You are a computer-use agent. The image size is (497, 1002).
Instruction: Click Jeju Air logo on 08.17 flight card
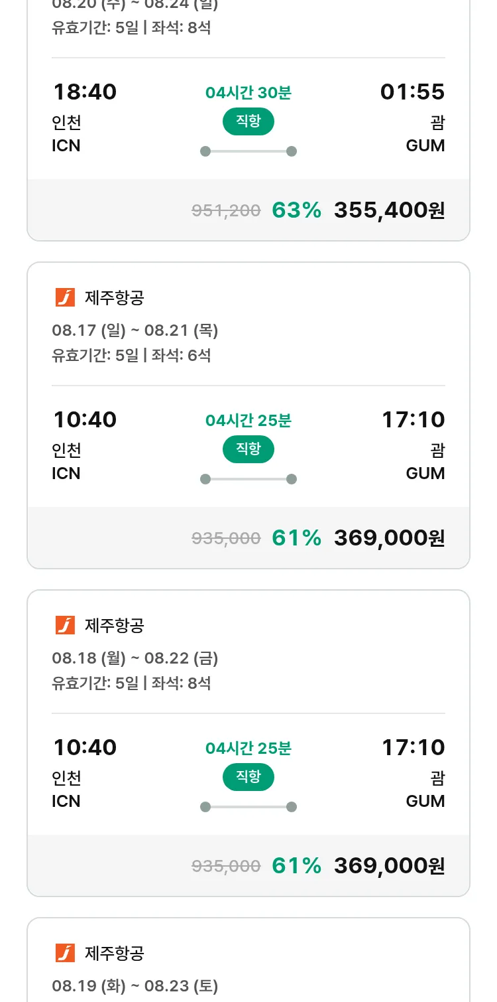tap(65, 298)
